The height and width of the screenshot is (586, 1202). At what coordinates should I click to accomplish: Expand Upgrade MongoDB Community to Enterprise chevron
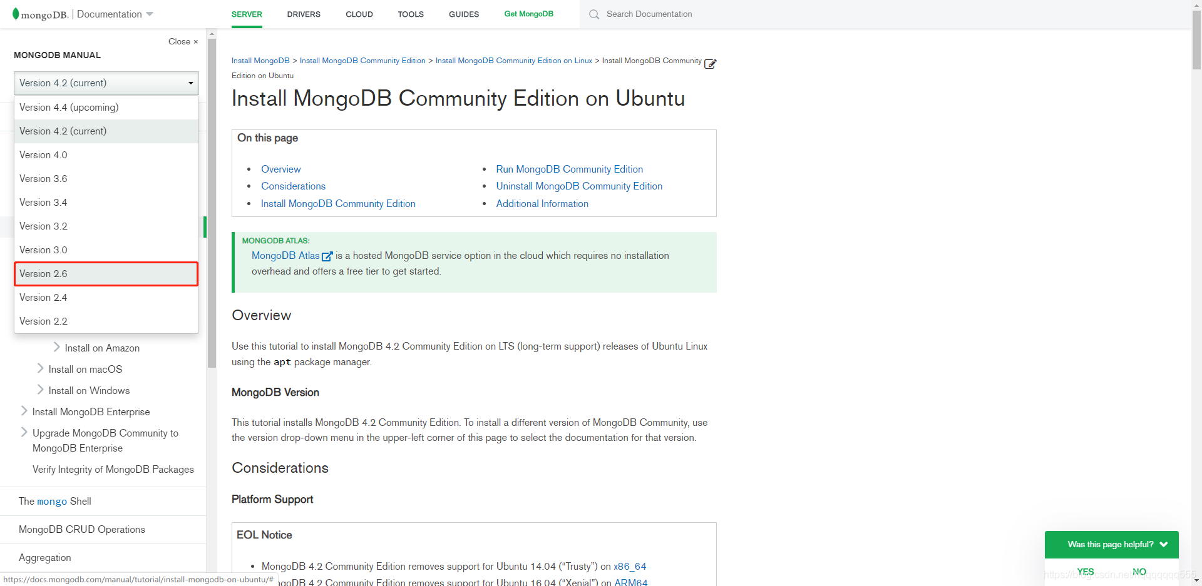point(24,432)
